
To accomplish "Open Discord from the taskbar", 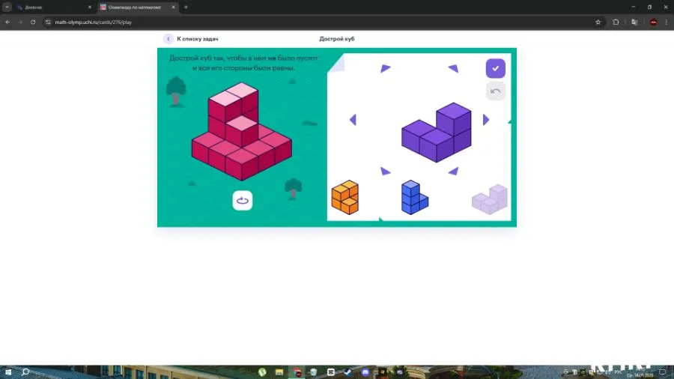I will tap(365, 372).
